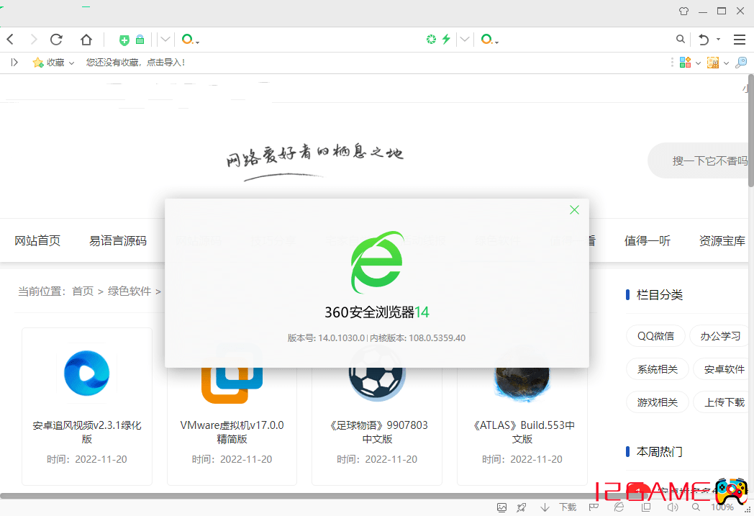Open the search box engine selector
The width and height of the screenshot is (754, 516).
pos(489,40)
